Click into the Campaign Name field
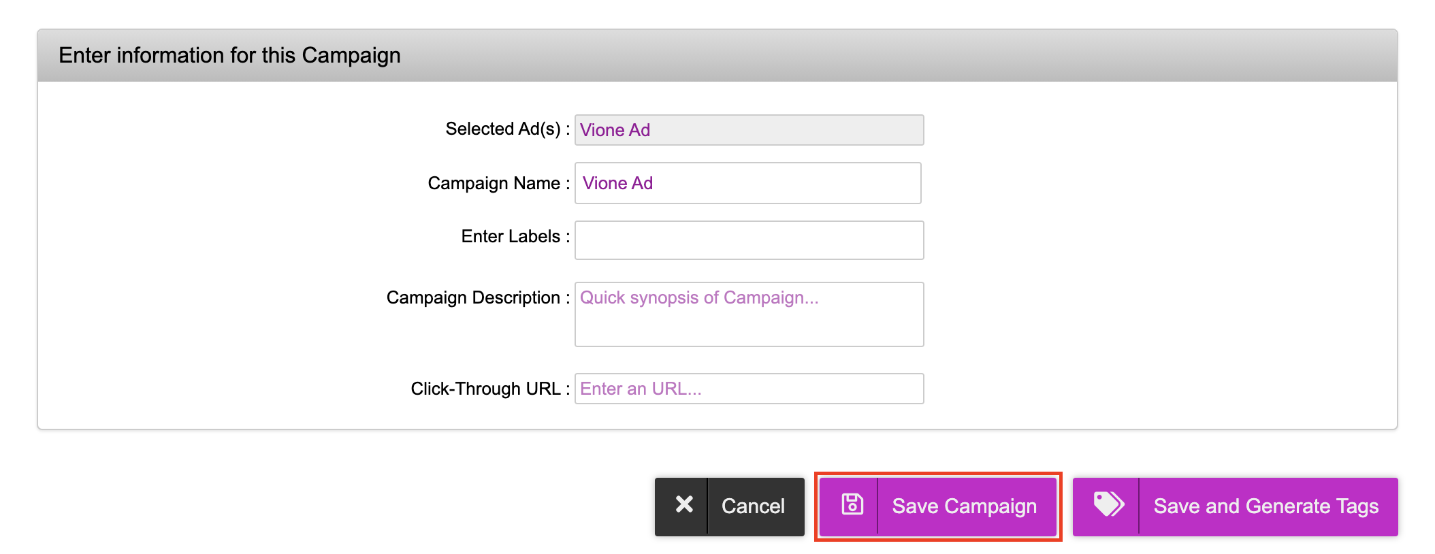 click(747, 183)
